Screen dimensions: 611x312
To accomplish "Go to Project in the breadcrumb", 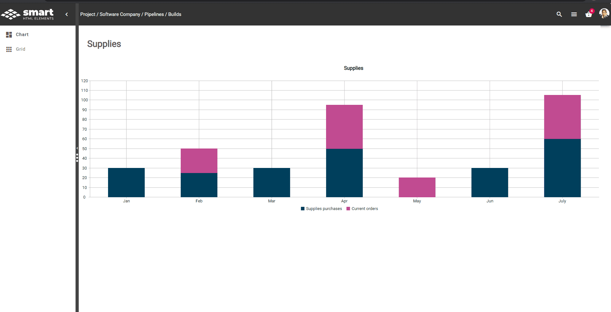I will click(88, 14).
